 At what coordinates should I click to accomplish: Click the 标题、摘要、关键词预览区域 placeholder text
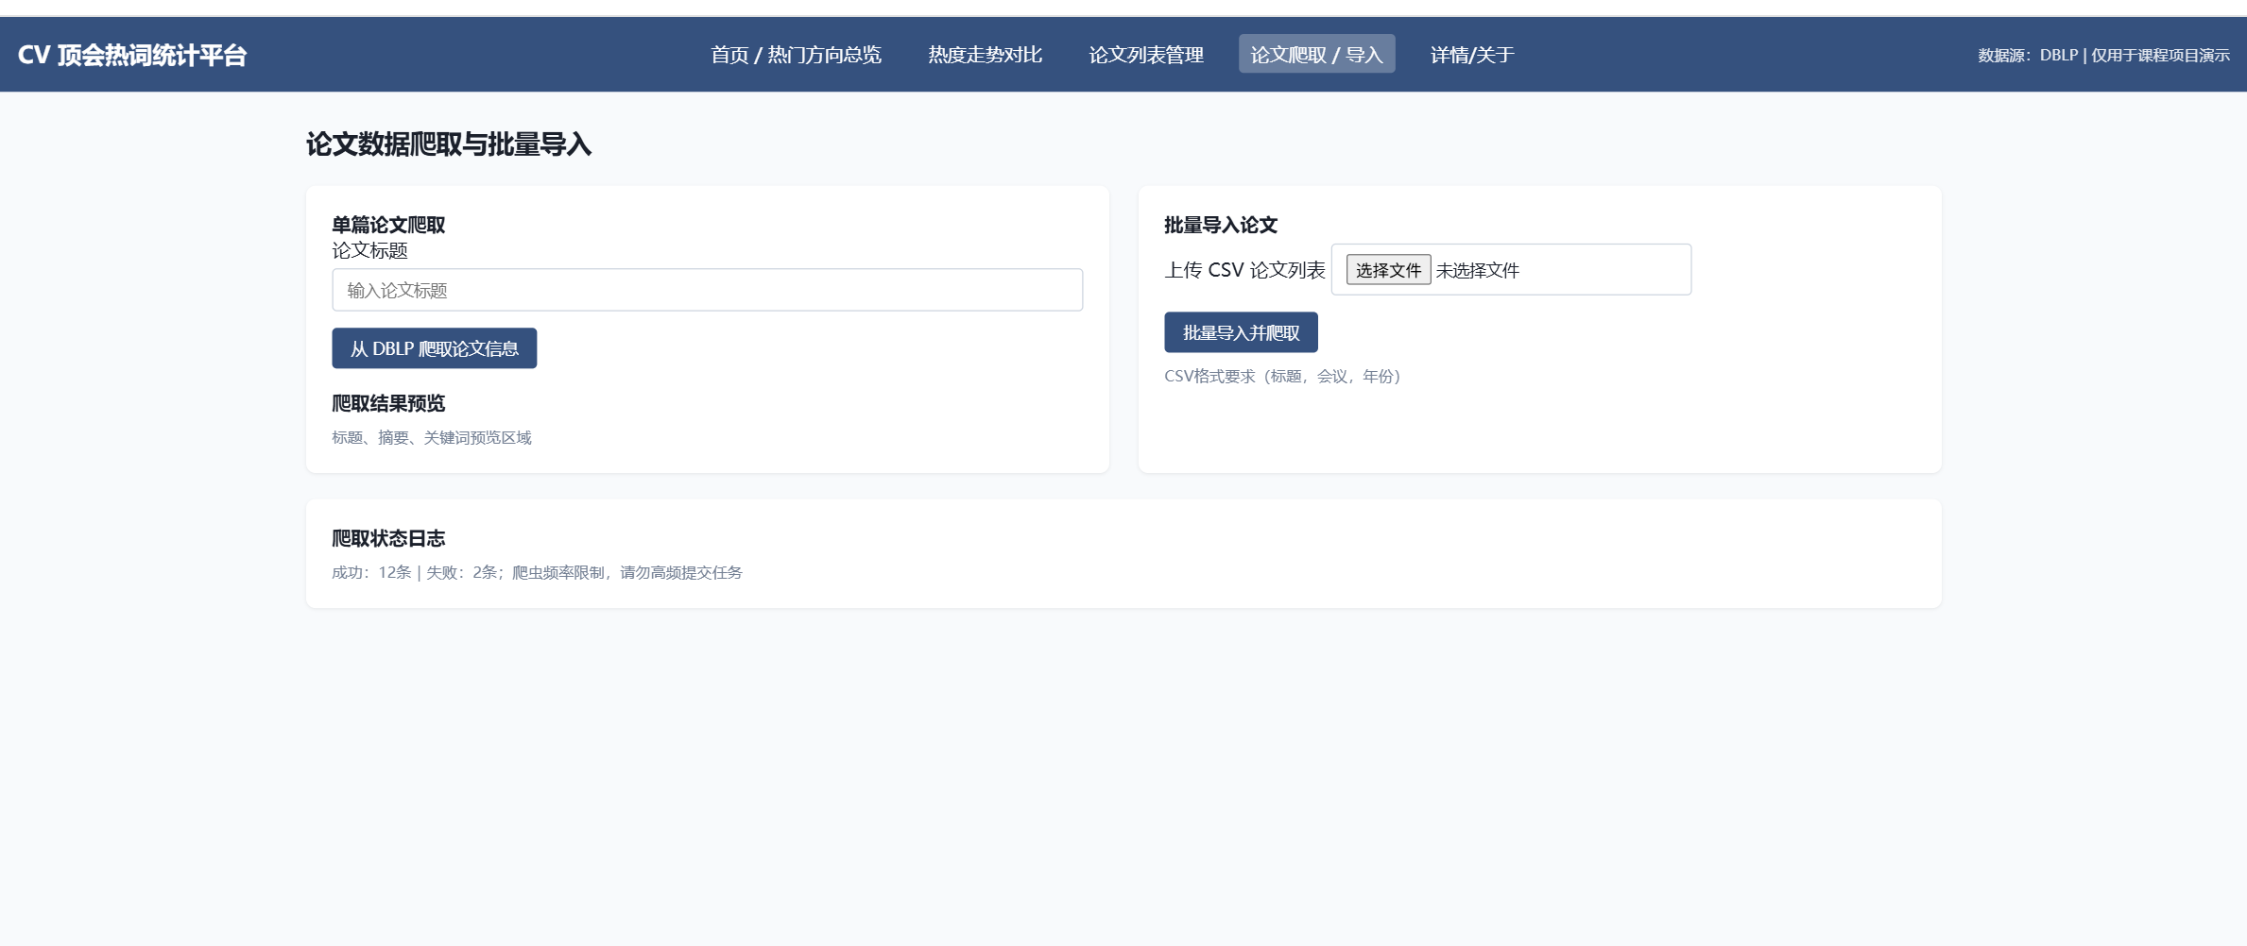coord(432,437)
